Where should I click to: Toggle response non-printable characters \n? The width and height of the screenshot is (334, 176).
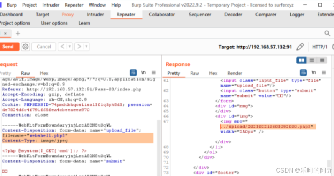coord(314,72)
